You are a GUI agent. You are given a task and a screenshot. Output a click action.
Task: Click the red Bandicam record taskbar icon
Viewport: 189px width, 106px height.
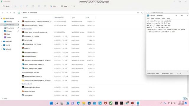coord(133,103)
